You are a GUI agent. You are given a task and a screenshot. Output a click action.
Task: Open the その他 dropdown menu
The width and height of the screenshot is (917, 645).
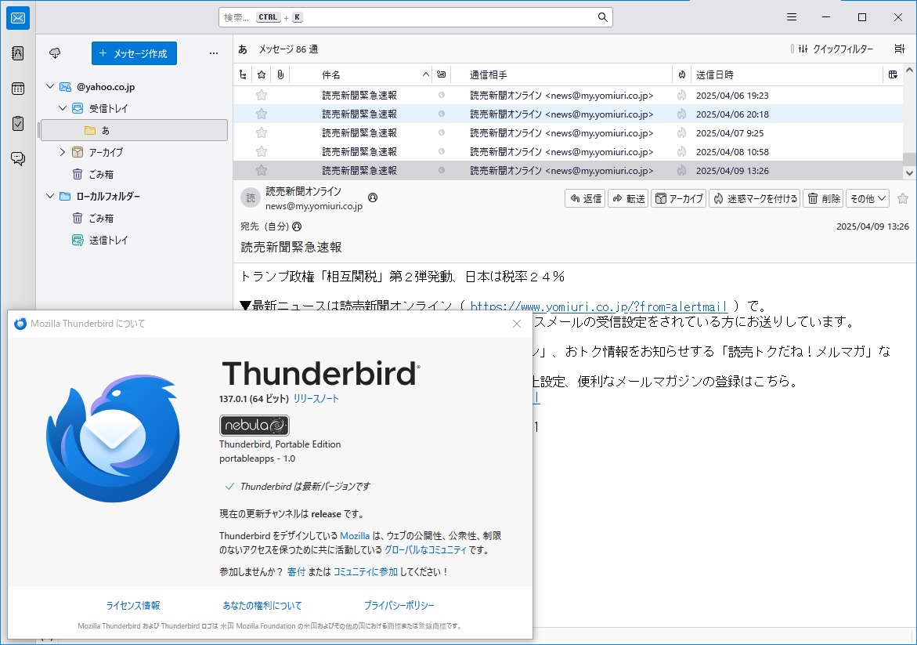click(868, 198)
